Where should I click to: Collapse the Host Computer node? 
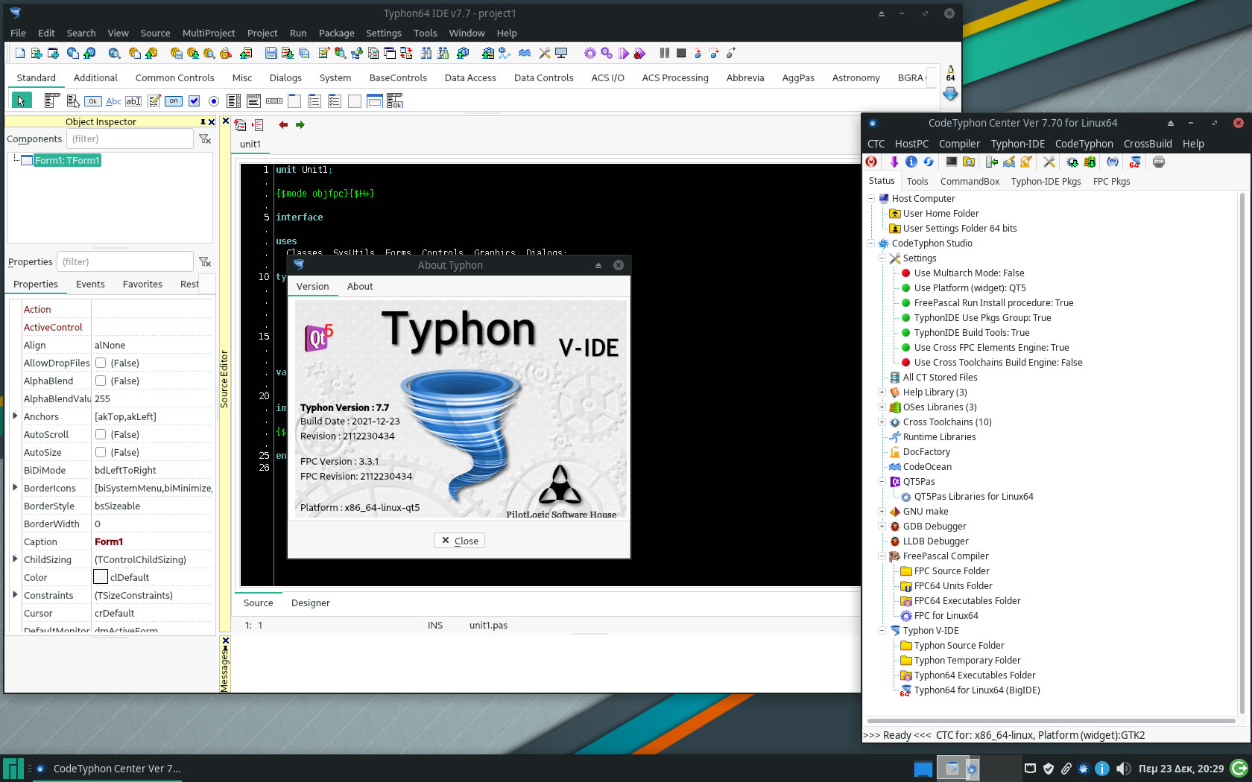pyautogui.click(x=870, y=198)
